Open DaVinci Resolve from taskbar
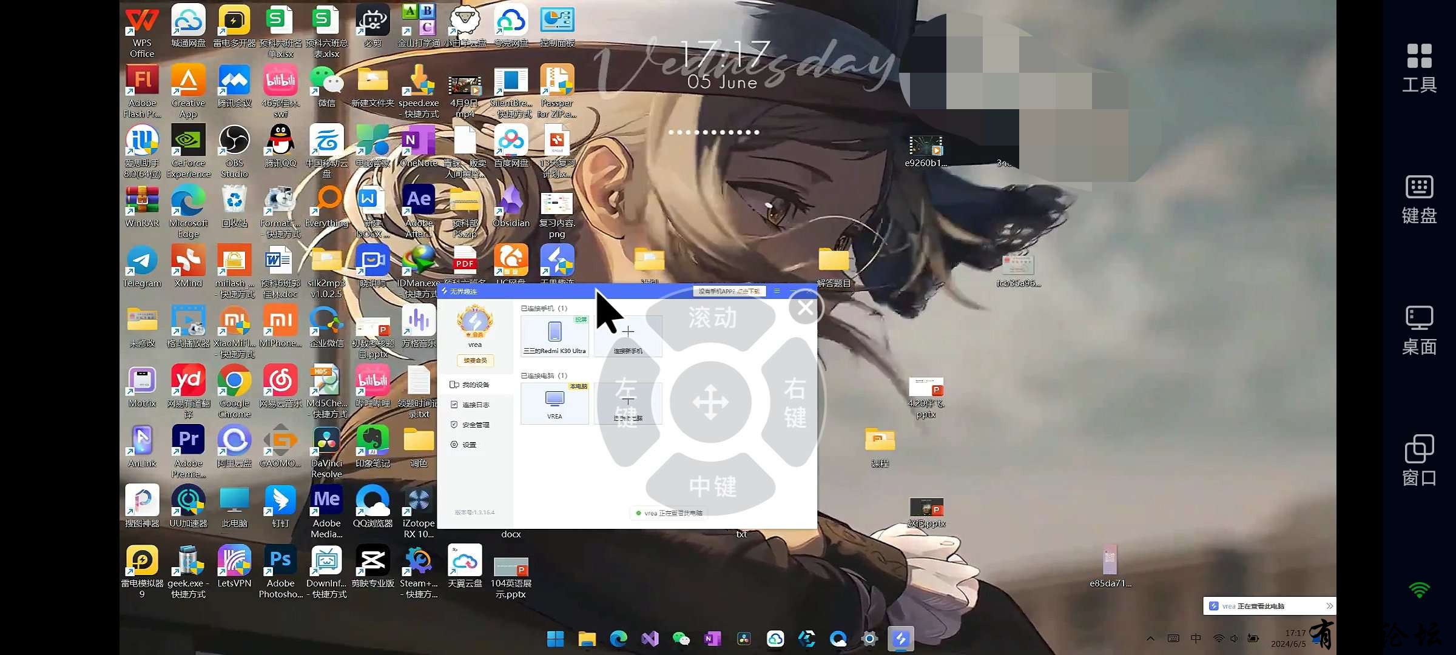This screenshot has width=1456, height=655. 744,639
